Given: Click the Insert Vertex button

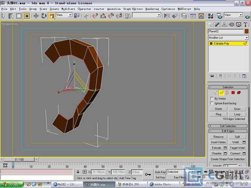Looking at the screenshot, I should 218,142.
